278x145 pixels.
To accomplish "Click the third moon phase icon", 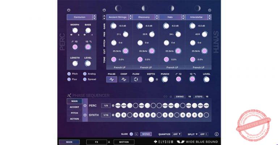I will point(171,8).
